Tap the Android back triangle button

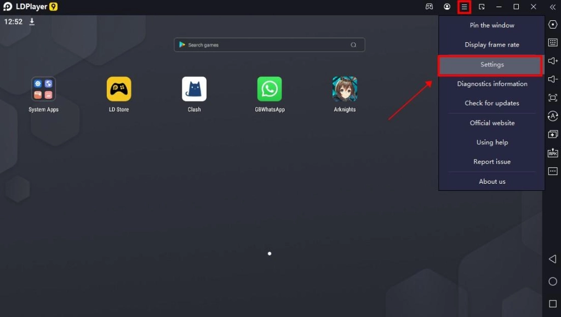[x=553, y=259]
